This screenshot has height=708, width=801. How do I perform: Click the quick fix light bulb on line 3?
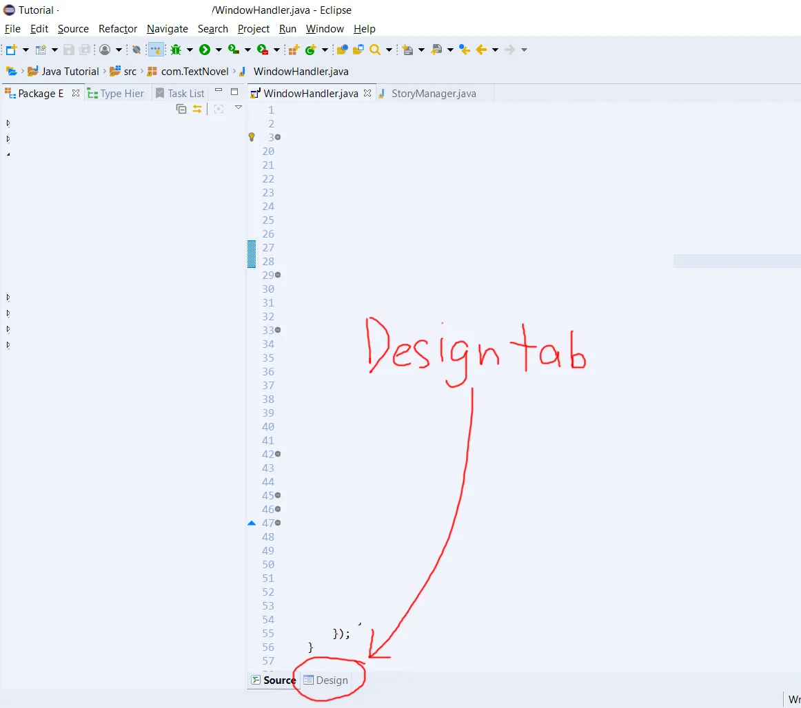pos(252,137)
